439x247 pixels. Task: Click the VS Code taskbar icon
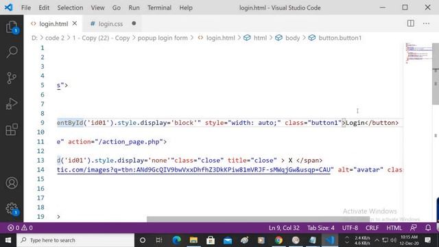coord(330,240)
